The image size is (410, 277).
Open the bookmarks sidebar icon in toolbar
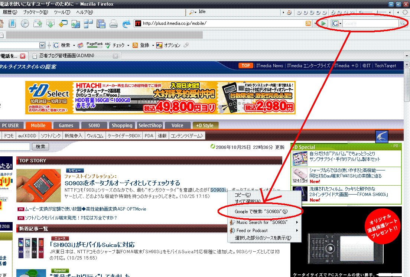point(12,23)
